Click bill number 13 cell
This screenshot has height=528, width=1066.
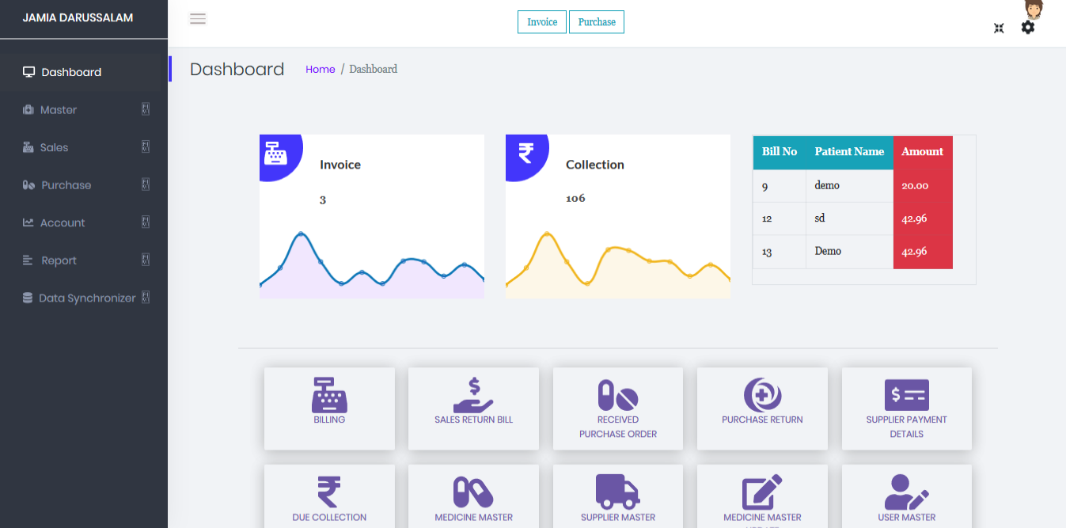click(780, 252)
